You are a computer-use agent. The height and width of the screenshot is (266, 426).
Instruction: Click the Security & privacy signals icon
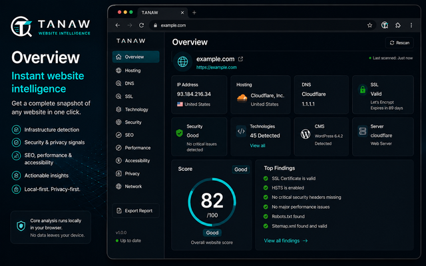[x=16, y=142]
